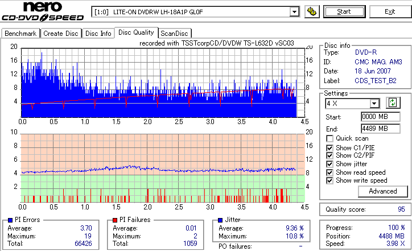Switch to the Benchmark tab
The height and width of the screenshot is (251, 412).
pos(20,34)
